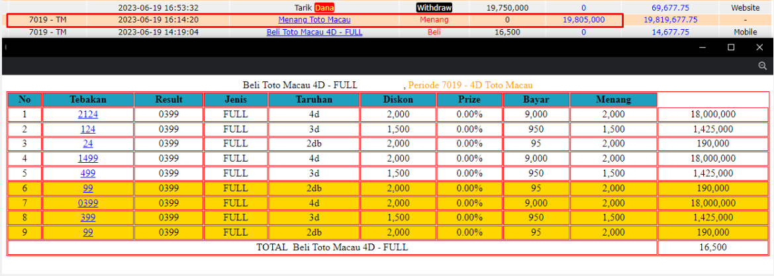The width and height of the screenshot is (774, 276).
Task: Open tebakan 24 link
Action: point(88,144)
